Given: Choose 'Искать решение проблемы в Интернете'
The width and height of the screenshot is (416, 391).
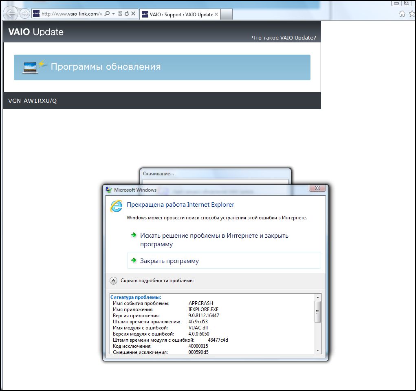Looking at the screenshot, I should coord(214,240).
